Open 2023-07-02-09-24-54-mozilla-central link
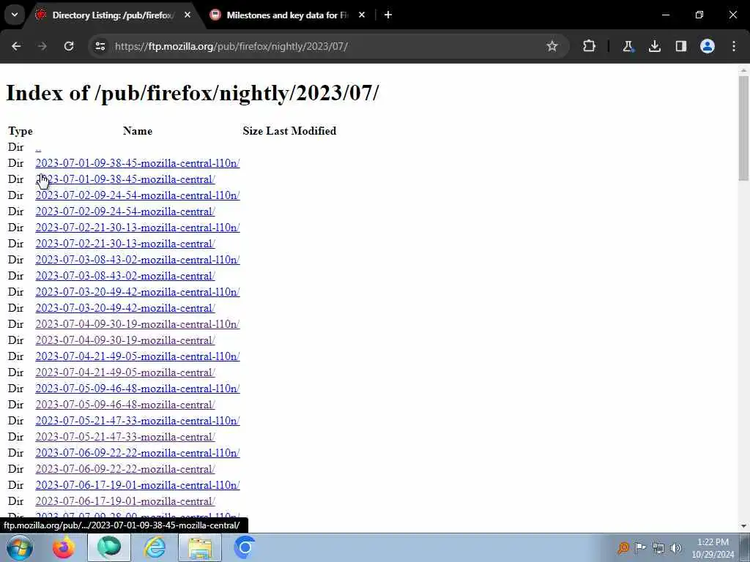 (x=125, y=211)
